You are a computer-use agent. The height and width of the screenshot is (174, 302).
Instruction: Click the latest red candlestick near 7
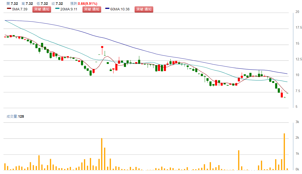tap(282, 95)
